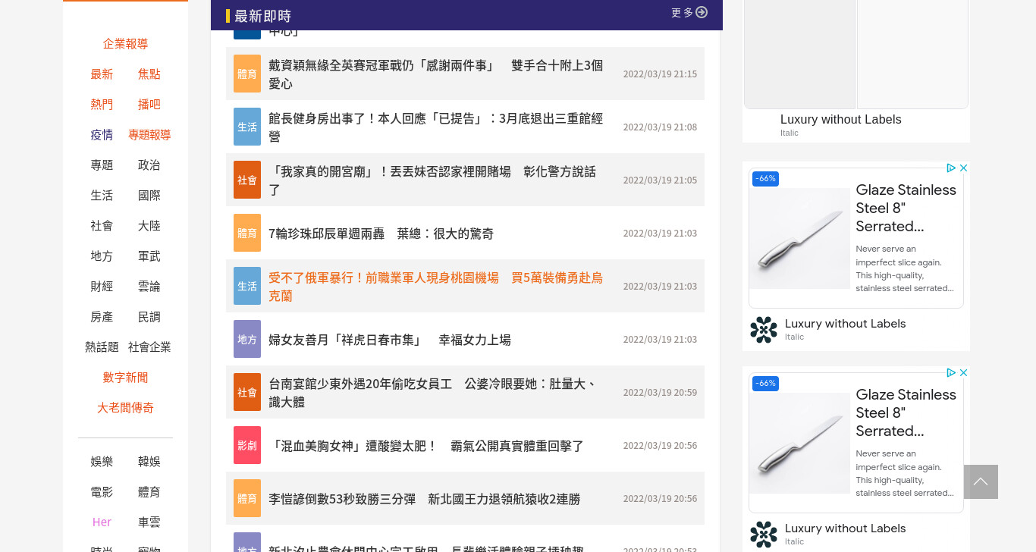Click Luxury without Labels under top blank ad
The width and height of the screenshot is (1036, 552).
[x=840, y=120]
